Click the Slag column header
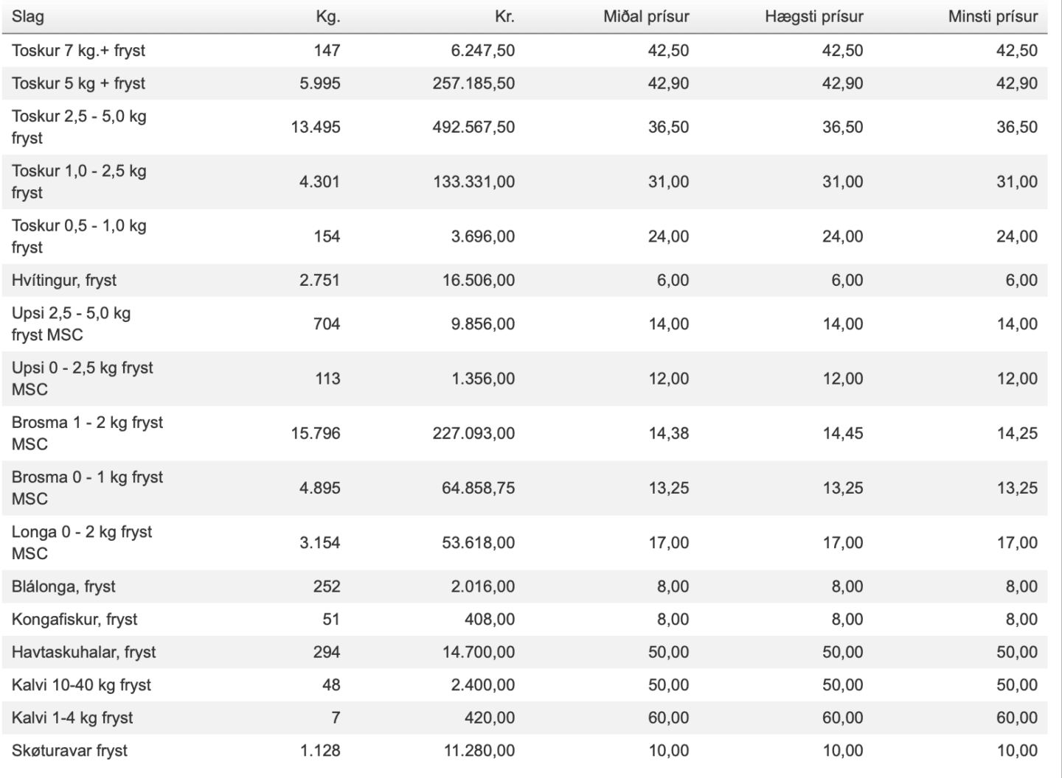Screen dimensions: 1062x778 (x=28, y=16)
